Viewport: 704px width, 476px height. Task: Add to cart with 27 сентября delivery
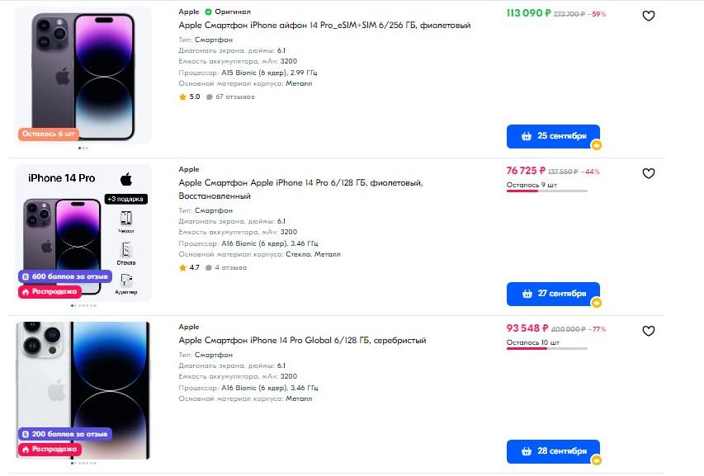[553, 294]
